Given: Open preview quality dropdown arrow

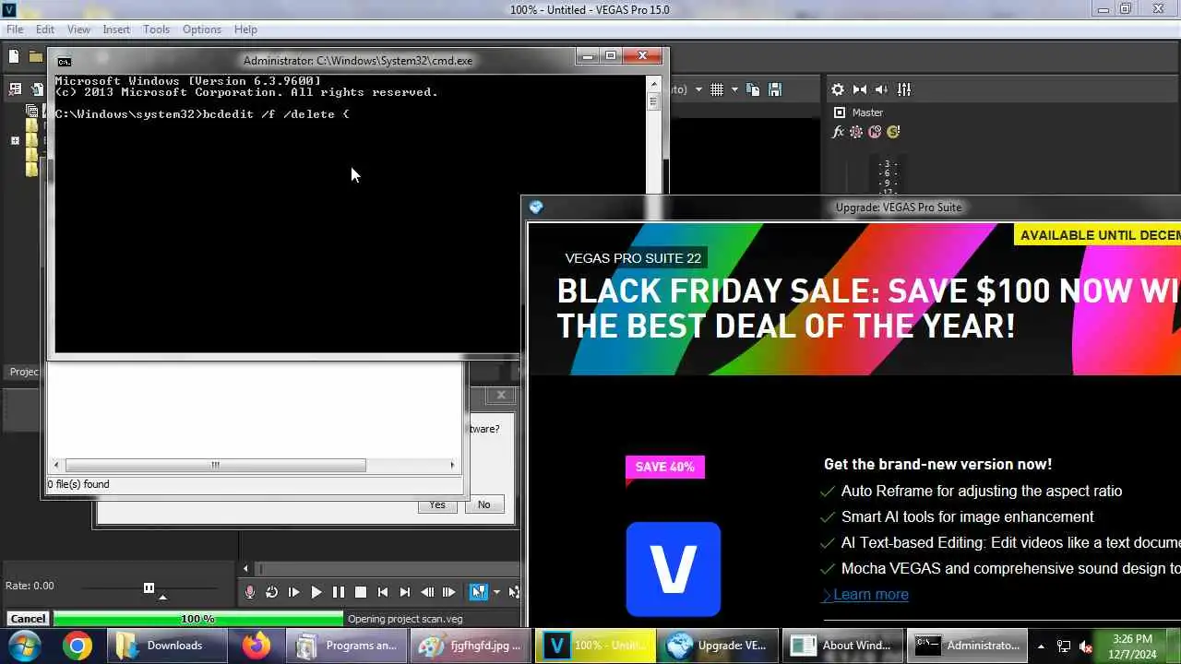Looking at the screenshot, I should click(698, 89).
